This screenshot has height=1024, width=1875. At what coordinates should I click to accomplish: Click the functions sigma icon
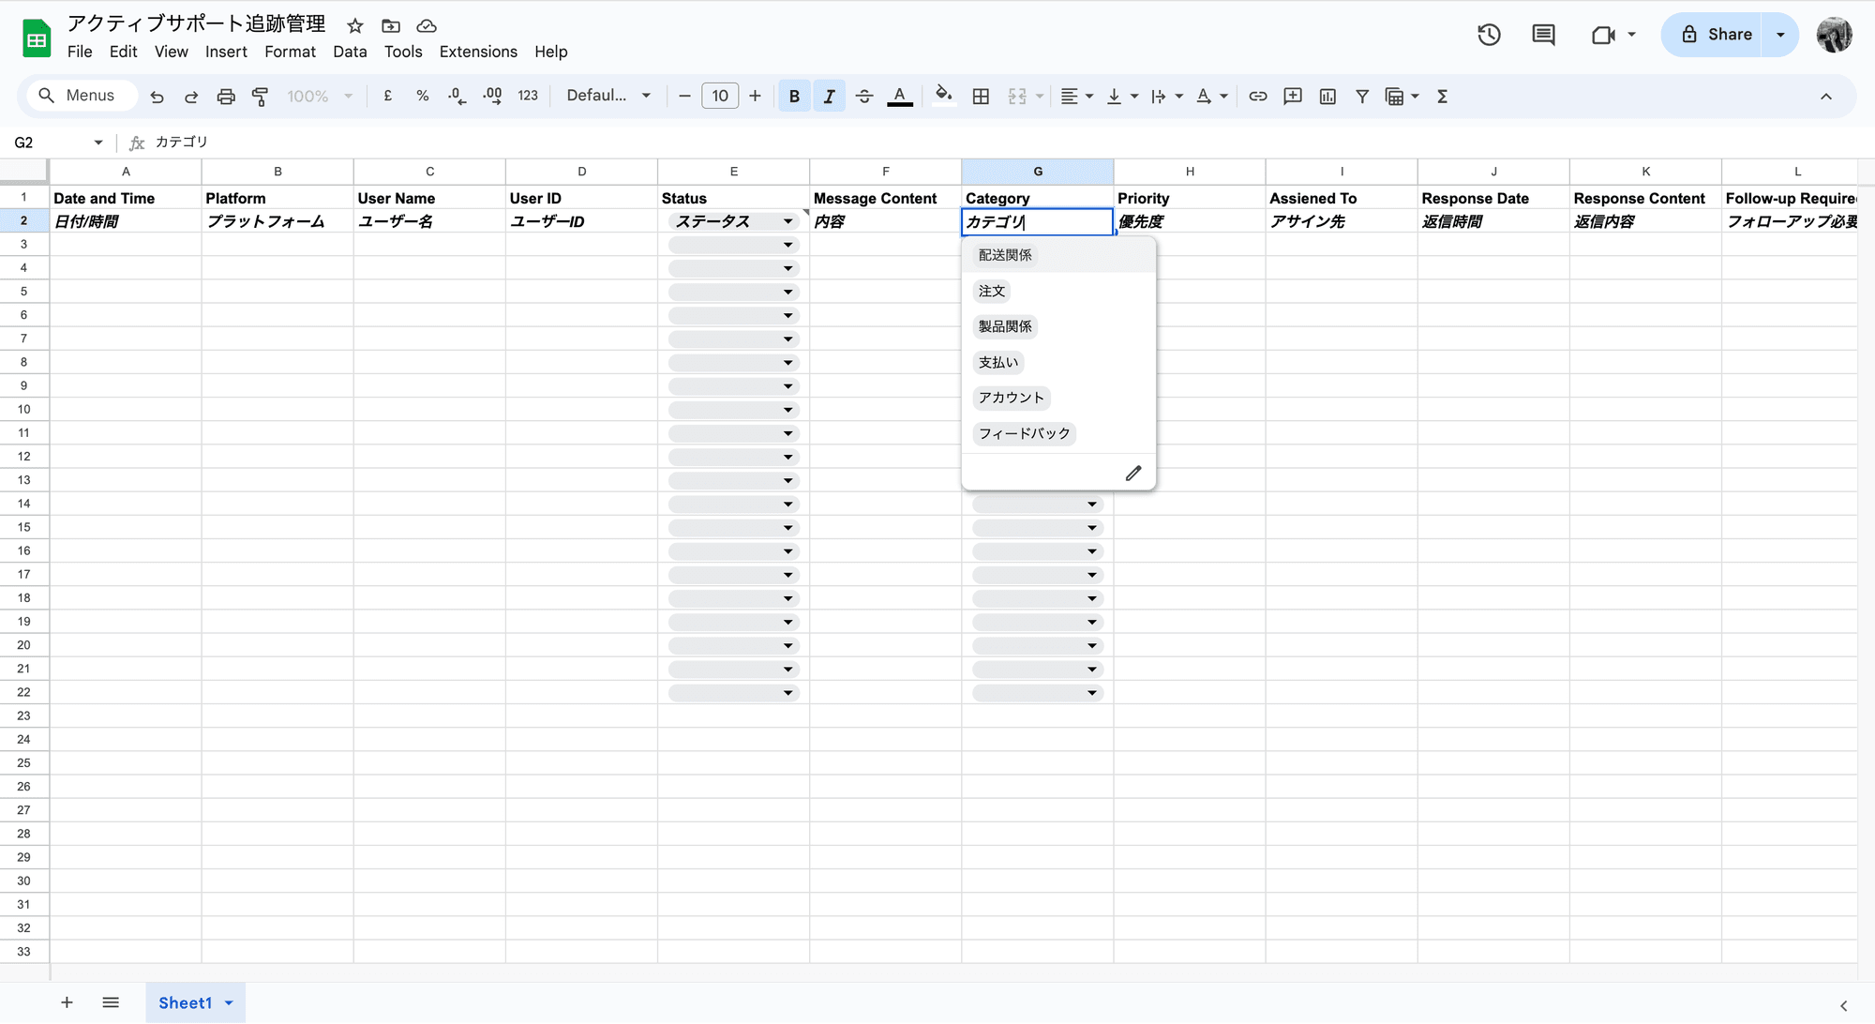1443,97
